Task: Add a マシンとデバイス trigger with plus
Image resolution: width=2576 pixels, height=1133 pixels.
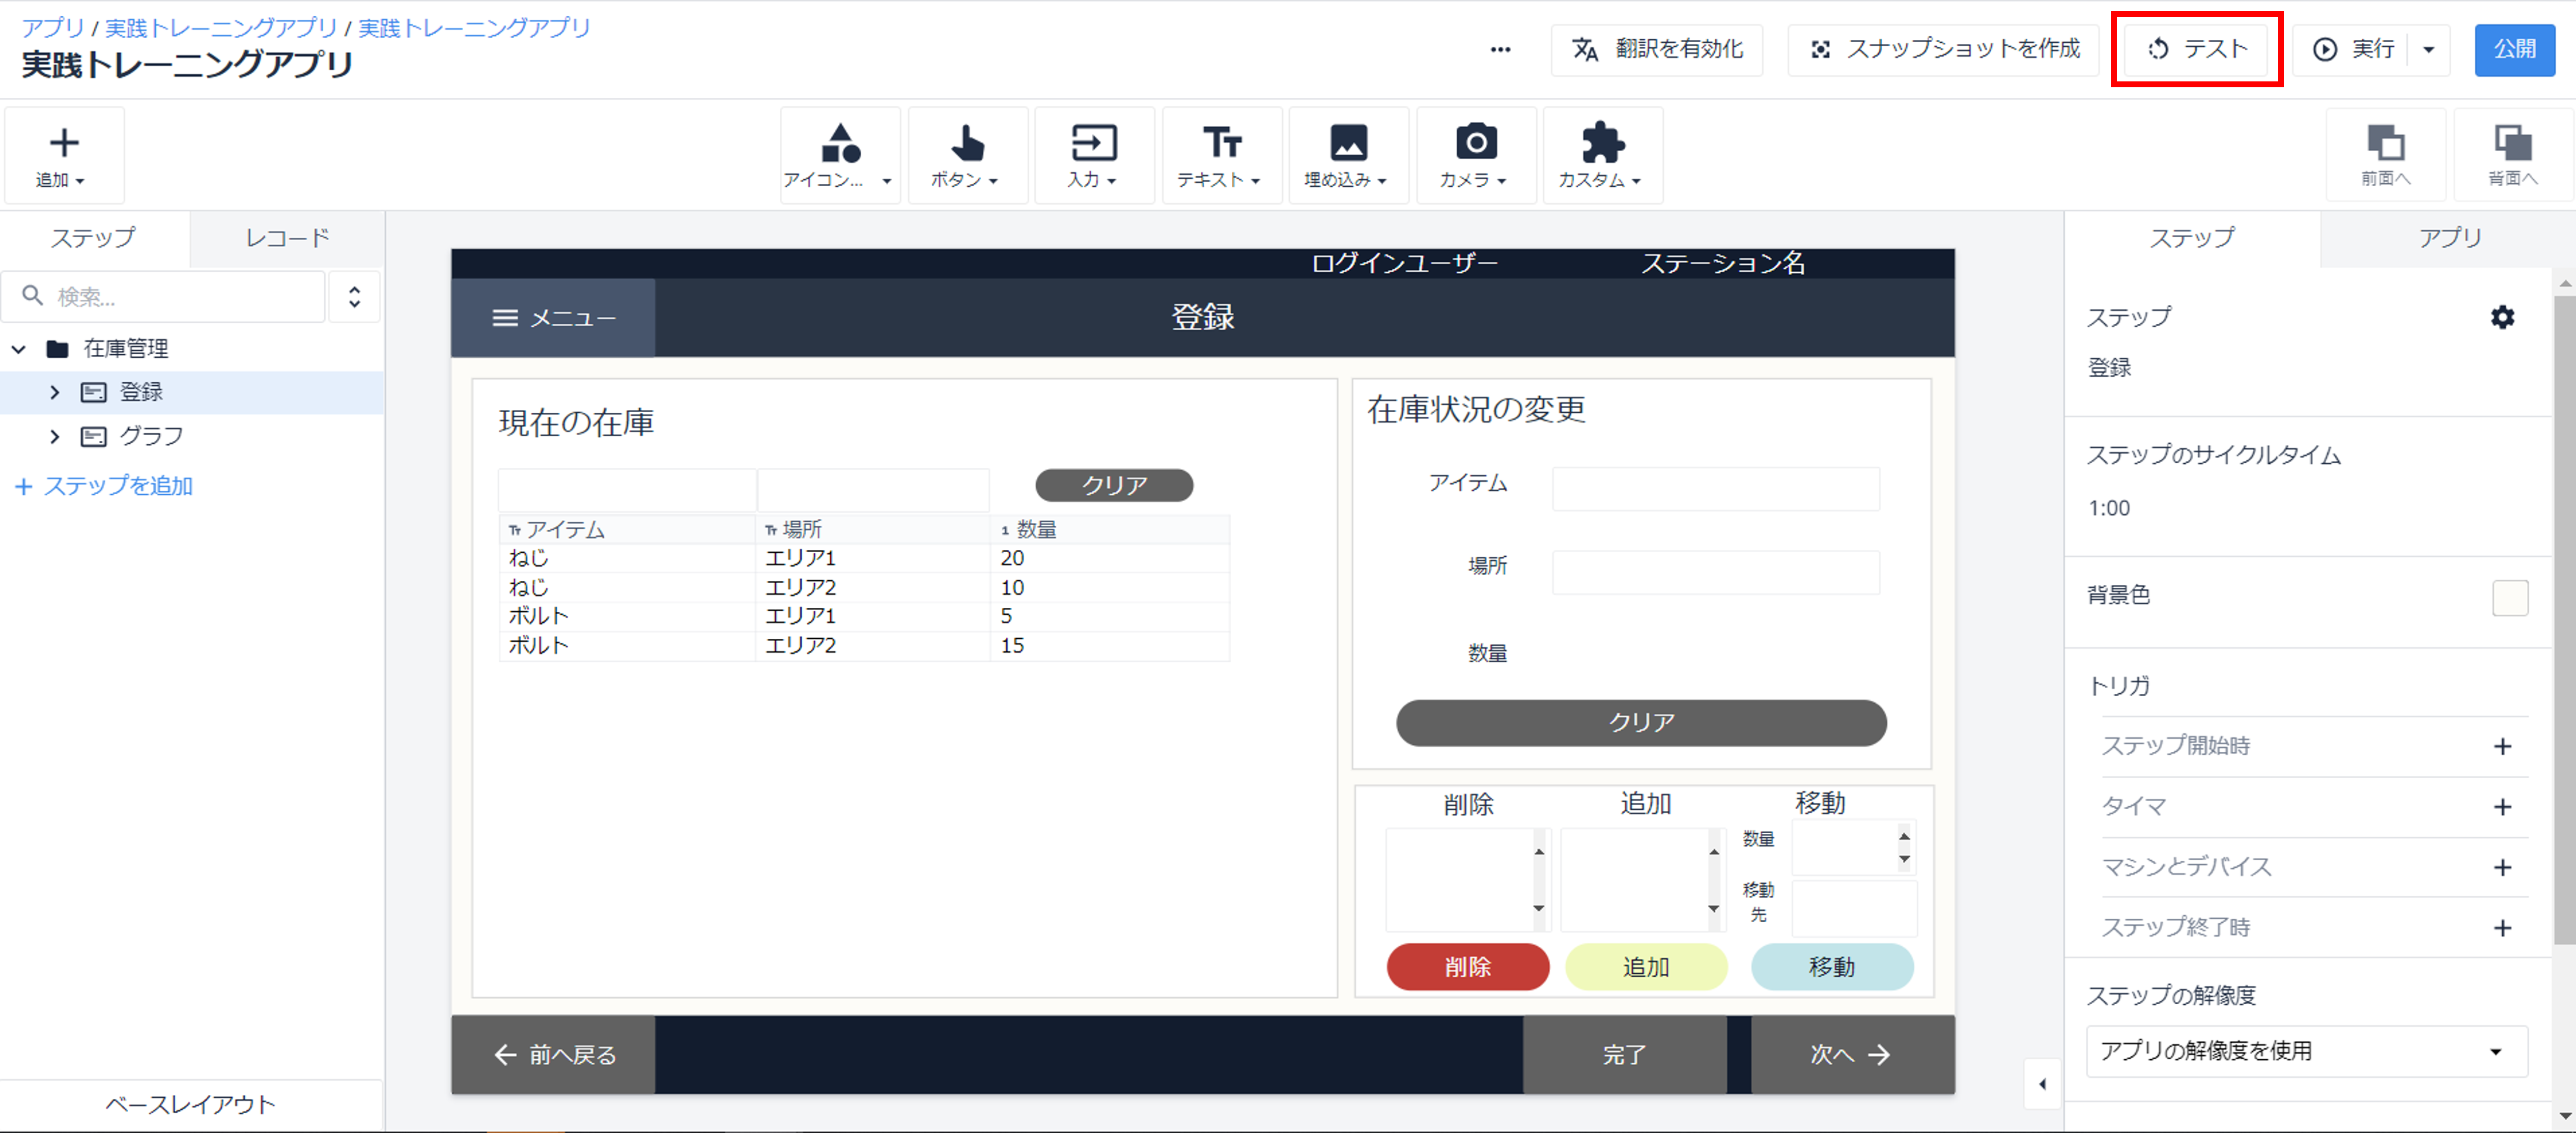Action: (2502, 867)
